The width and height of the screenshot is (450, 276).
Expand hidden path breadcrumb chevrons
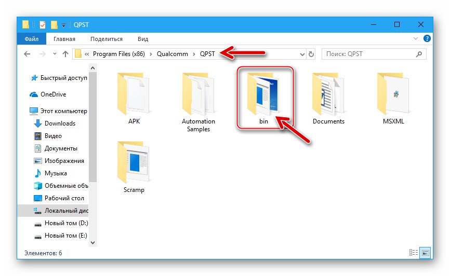[x=87, y=54]
